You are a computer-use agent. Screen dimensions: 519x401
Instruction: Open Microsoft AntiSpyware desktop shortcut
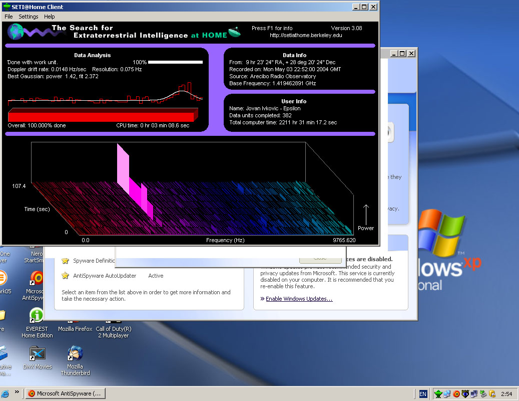pyautogui.click(x=36, y=278)
